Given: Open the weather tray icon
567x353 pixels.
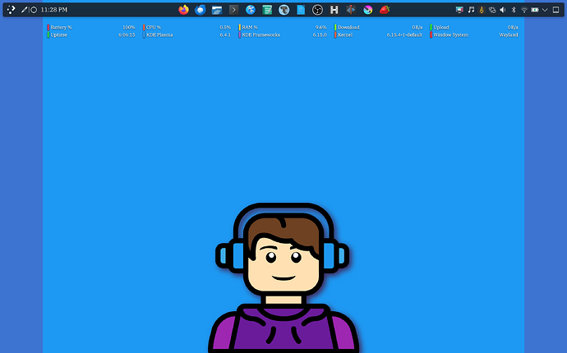Looking at the screenshot, I should tap(492, 10).
